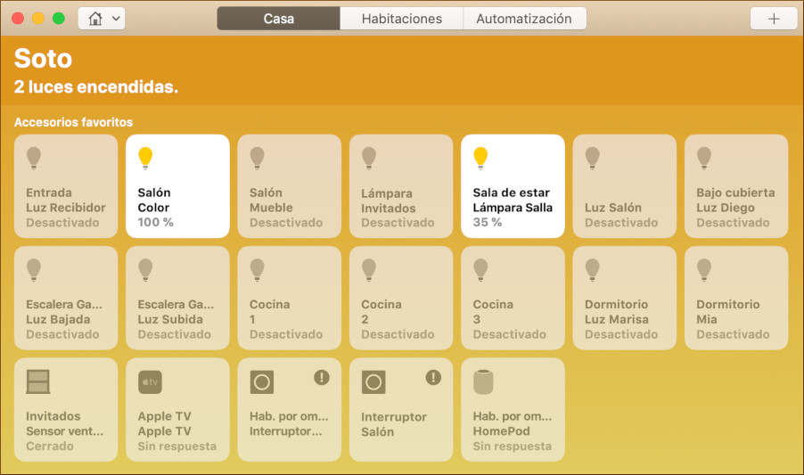
Task: Turn off Salón Color light tile
Action: (177, 186)
